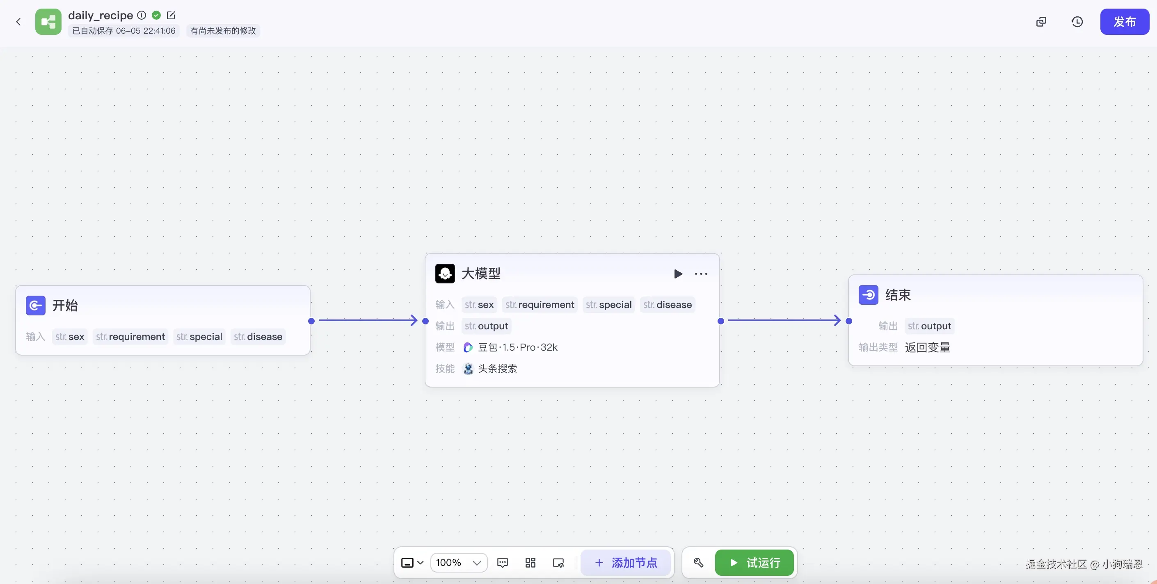
Task: Publish the workflow with 发布 button
Action: tap(1125, 21)
